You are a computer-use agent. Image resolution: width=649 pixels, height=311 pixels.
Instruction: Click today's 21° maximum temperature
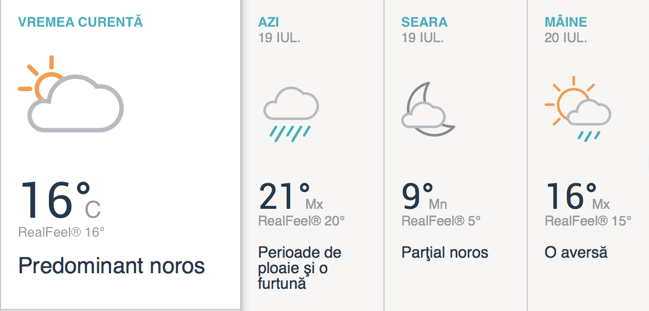point(290,197)
